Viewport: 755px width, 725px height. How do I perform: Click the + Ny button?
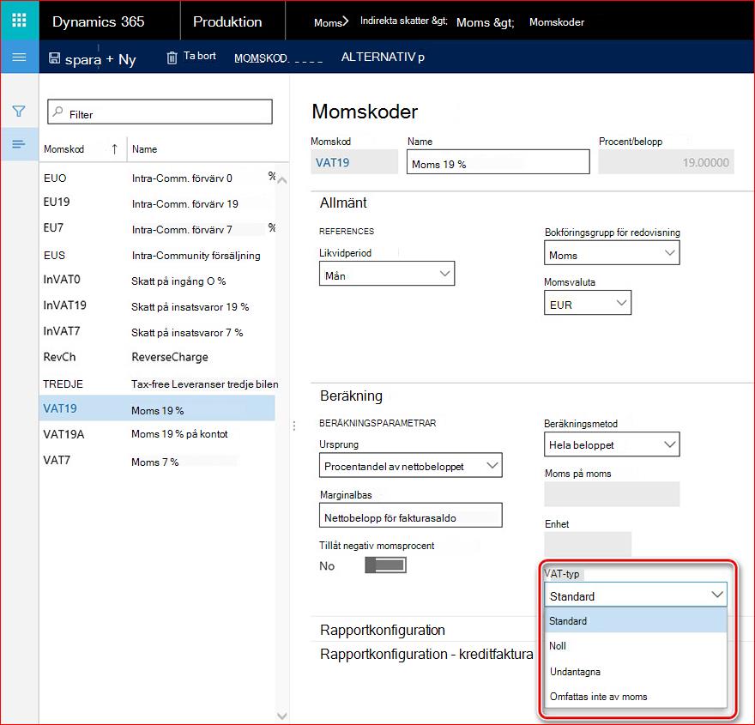coord(121,59)
